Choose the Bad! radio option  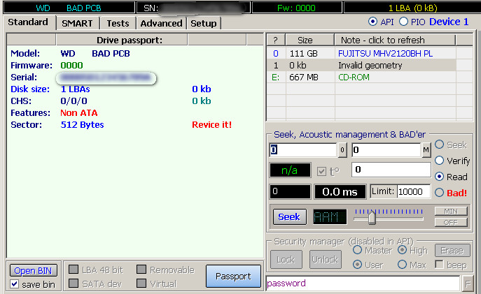click(x=439, y=193)
